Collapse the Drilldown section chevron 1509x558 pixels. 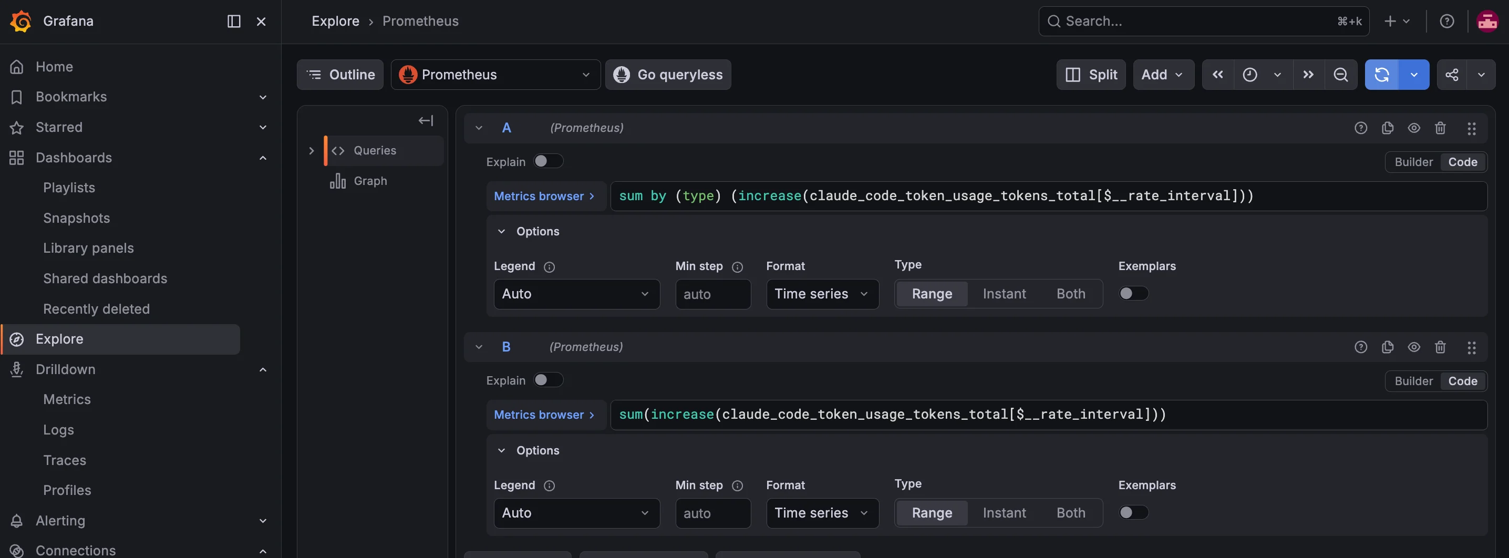click(263, 369)
